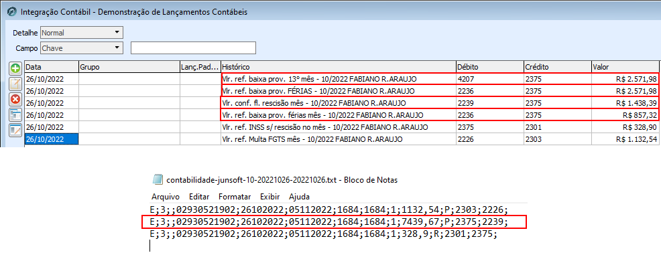The height and width of the screenshot is (257, 661).
Task: Select 'Vlr. ref. baixa prov. 13º mês' history cell
Action: [338, 79]
